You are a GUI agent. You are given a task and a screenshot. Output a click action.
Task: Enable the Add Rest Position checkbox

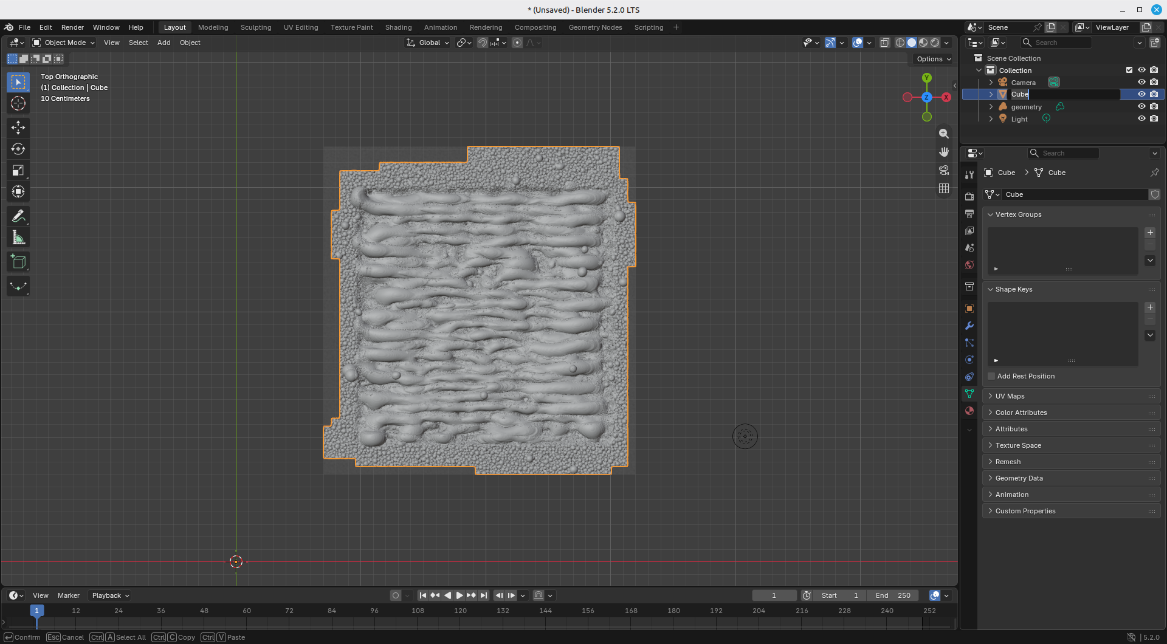(991, 376)
